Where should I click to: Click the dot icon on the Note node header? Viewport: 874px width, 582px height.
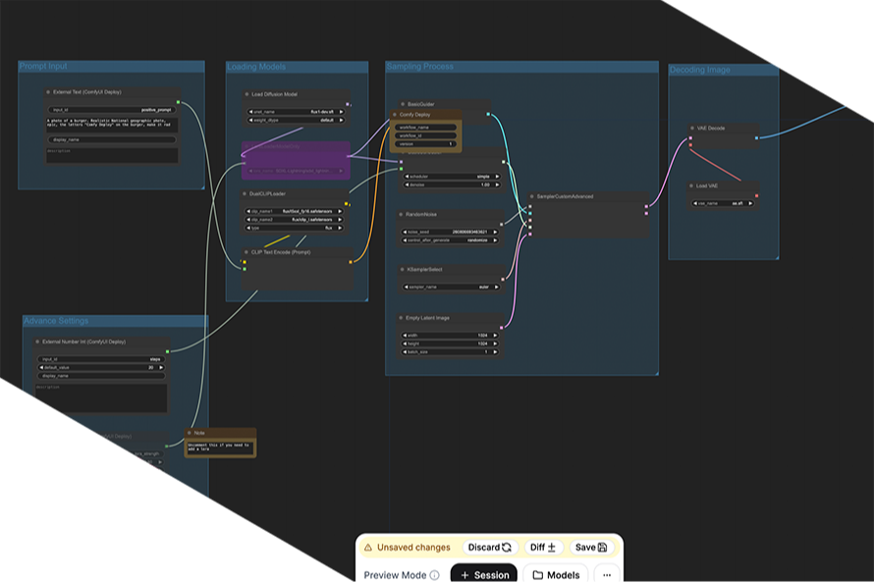189,431
